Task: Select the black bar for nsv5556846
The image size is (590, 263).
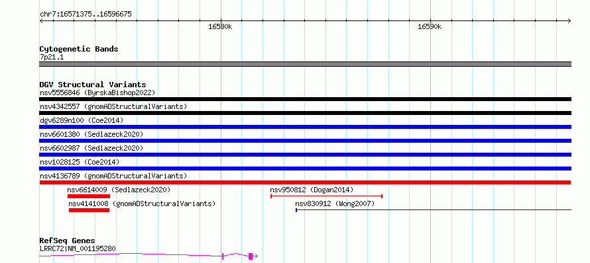Action: point(305,99)
